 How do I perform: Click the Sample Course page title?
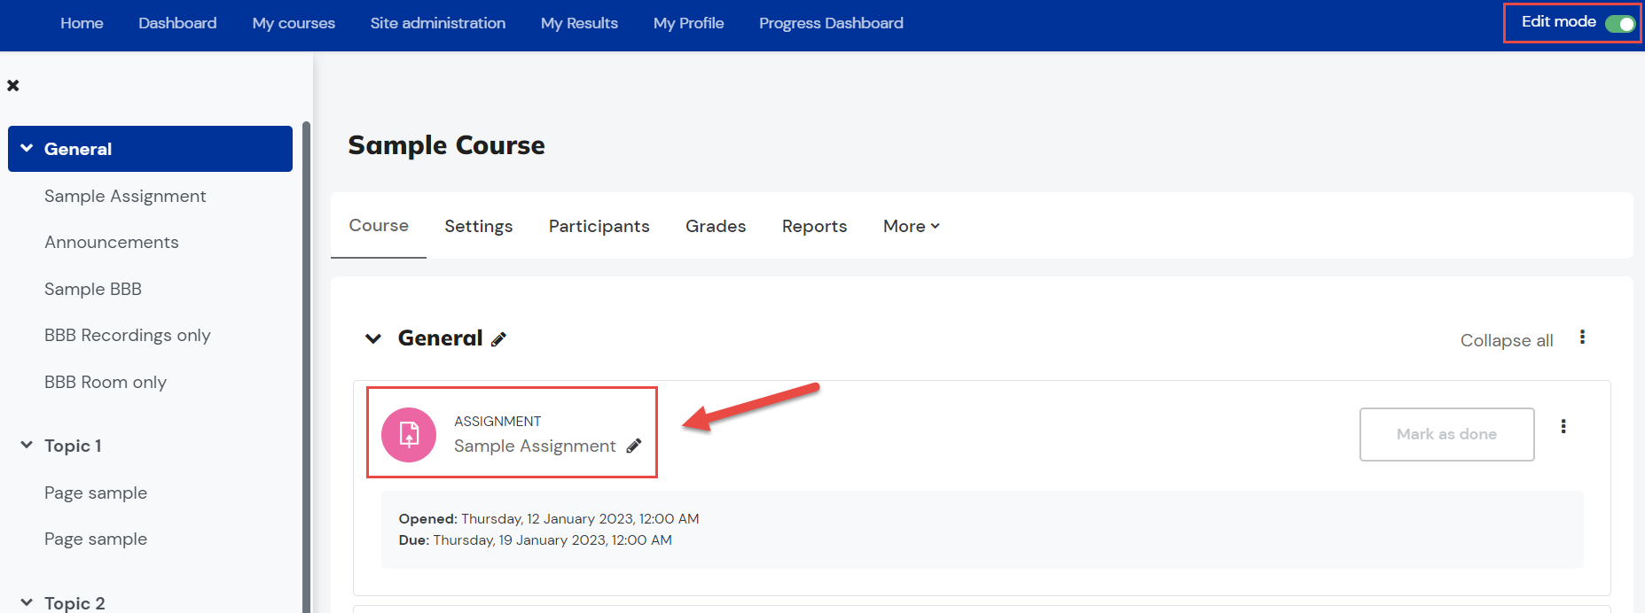tap(447, 145)
